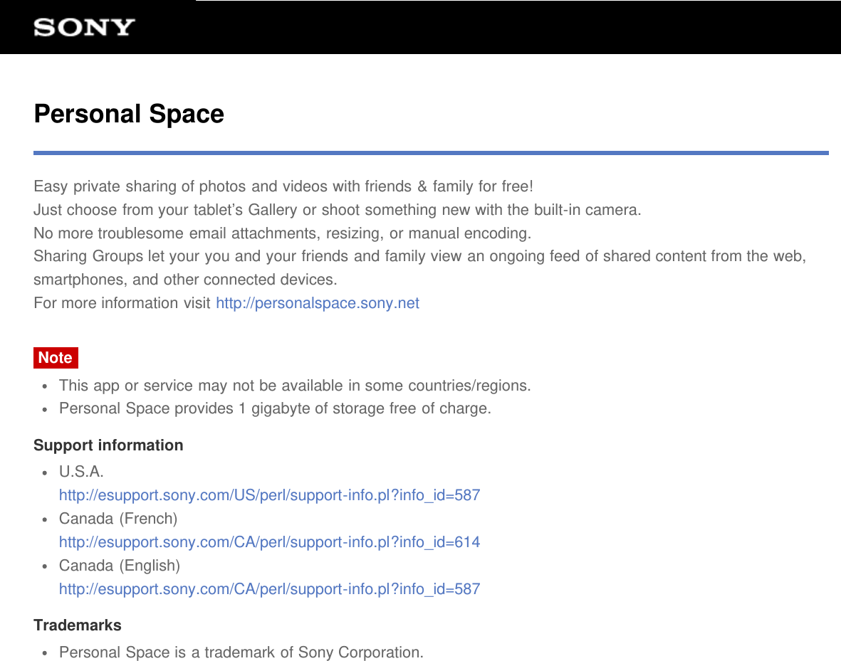The width and height of the screenshot is (841, 661).
Task: Click the '1 gigabyte of storage' note line
Action: [x=275, y=408]
